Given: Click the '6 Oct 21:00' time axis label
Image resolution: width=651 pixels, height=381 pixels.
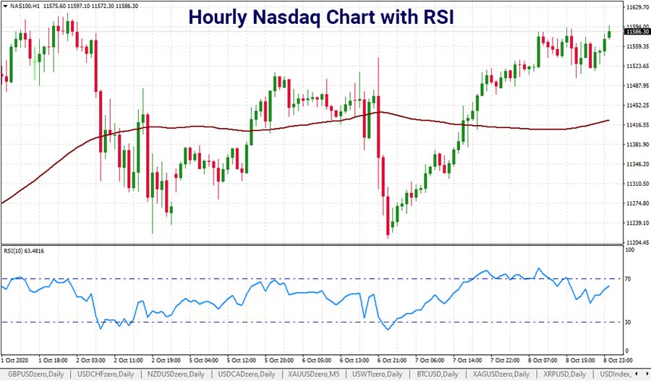Looking at the screenshot, I should (391, 360).
